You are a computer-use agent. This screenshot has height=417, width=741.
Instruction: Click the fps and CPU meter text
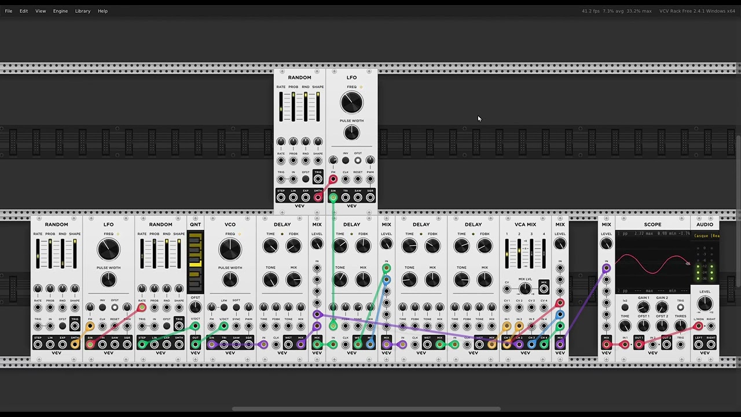tap(617, 11)
